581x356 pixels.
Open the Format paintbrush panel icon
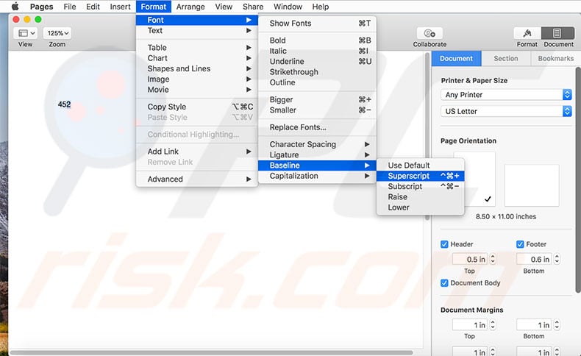pyautogui.click(x=527, y=33)
